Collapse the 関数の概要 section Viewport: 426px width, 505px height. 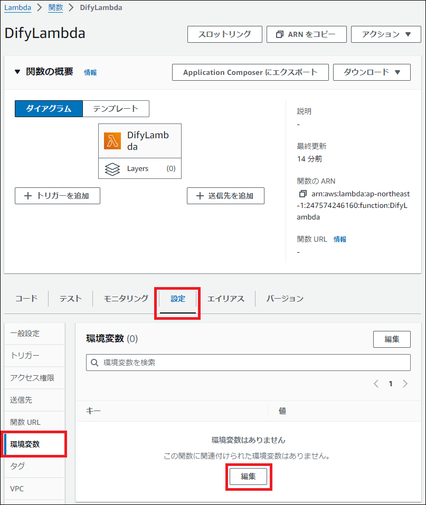[x=17, y=72]
